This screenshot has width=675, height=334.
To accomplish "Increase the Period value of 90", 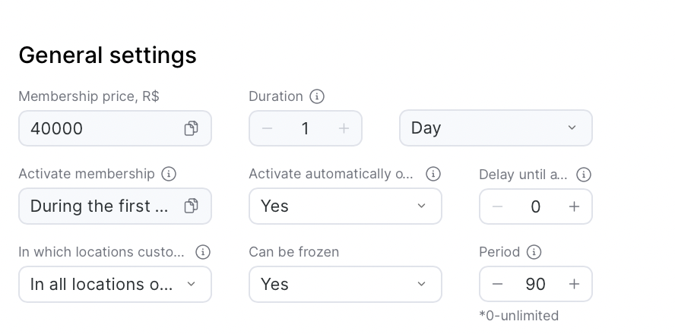I will (x=574, y=284).
